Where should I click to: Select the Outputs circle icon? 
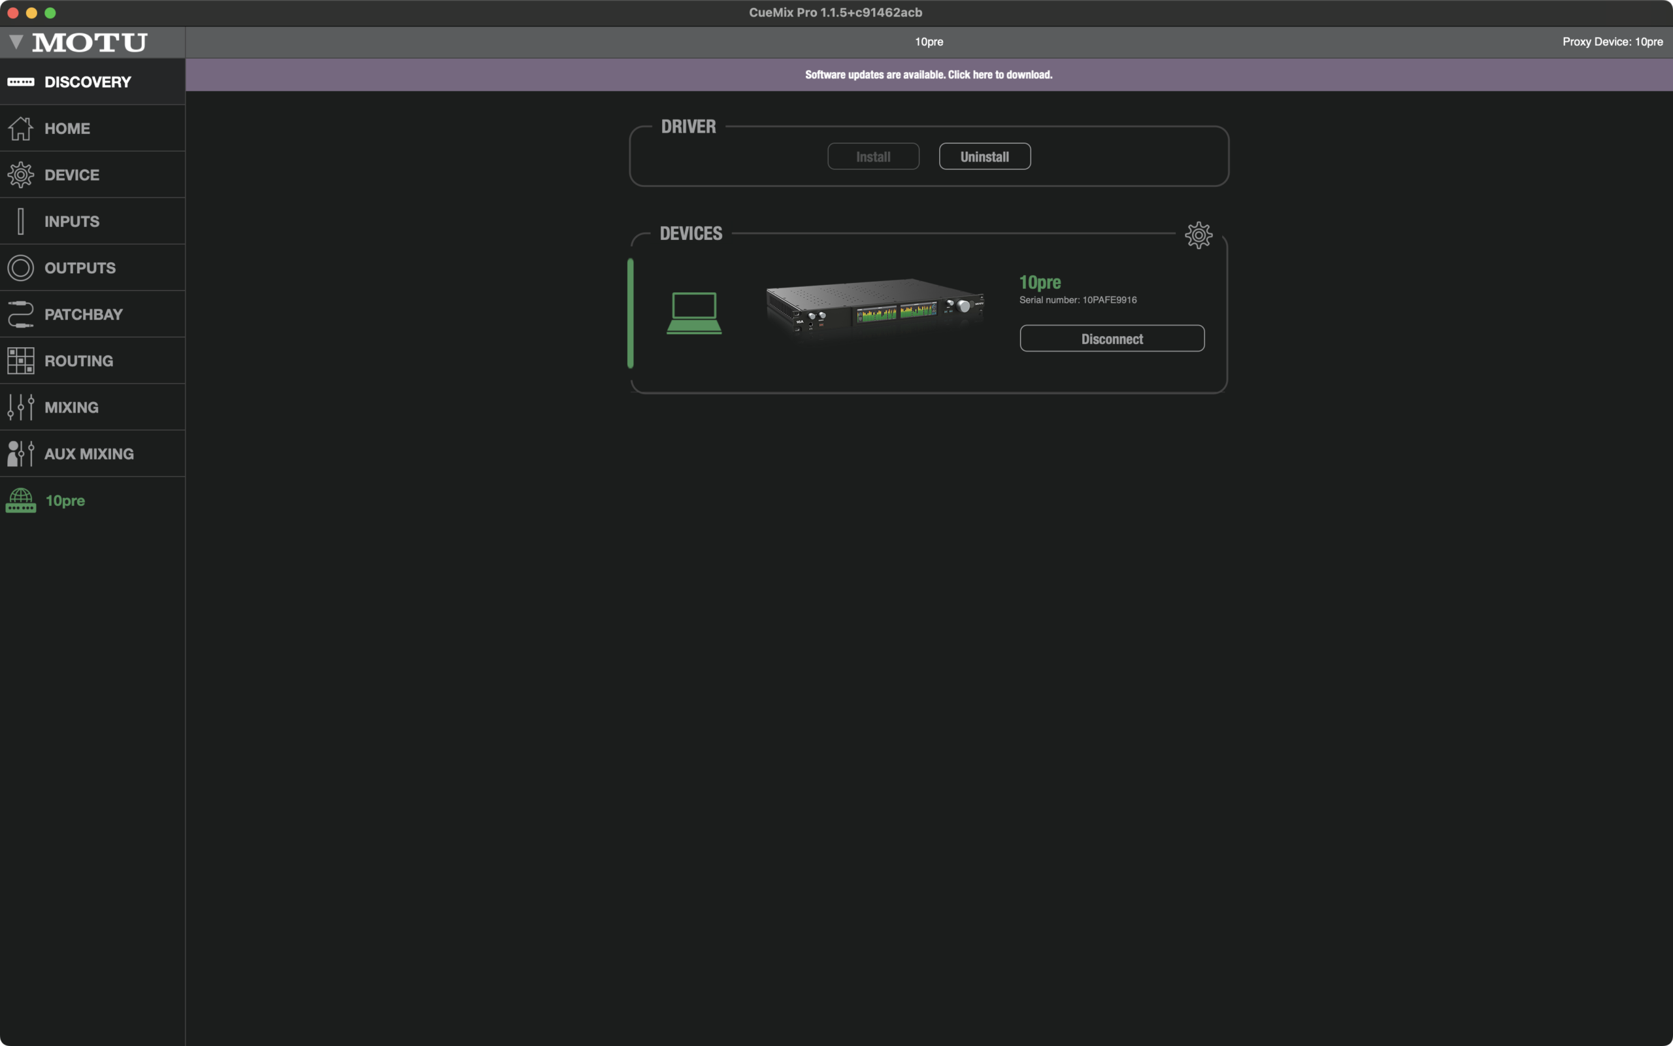[x=21, y=268]
